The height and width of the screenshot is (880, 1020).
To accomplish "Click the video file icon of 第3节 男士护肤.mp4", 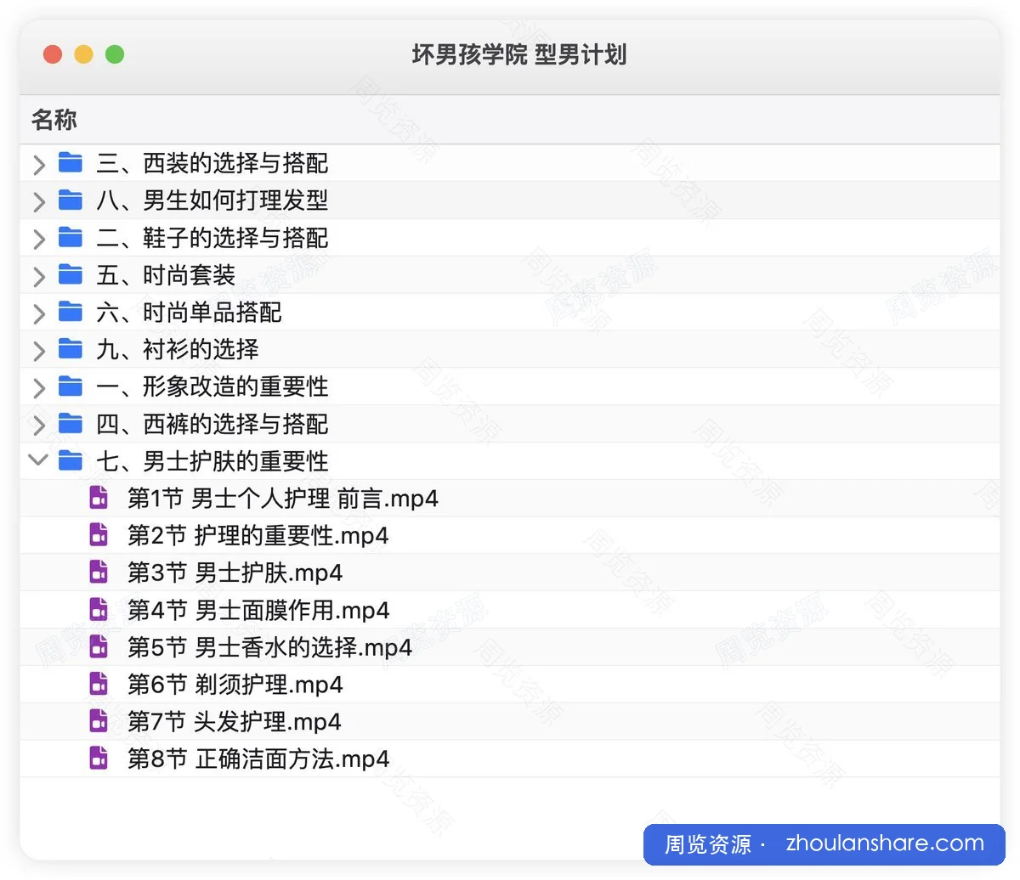I will coord(99,573).
